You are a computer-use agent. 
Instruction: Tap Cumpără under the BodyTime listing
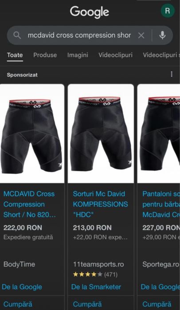point(18,304)
